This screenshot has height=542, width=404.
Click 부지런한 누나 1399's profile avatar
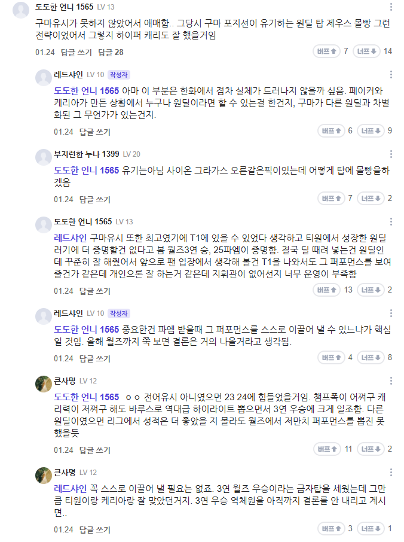pos(43,157)
